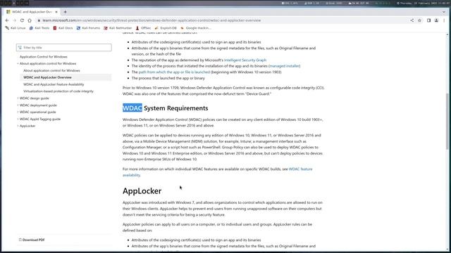Open the browser profile avatar icon
Image resolution: width=451 pixels, height=253 pixels.
point(436,20)
